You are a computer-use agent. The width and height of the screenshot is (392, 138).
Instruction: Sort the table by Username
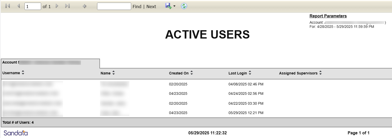[23, 73]
